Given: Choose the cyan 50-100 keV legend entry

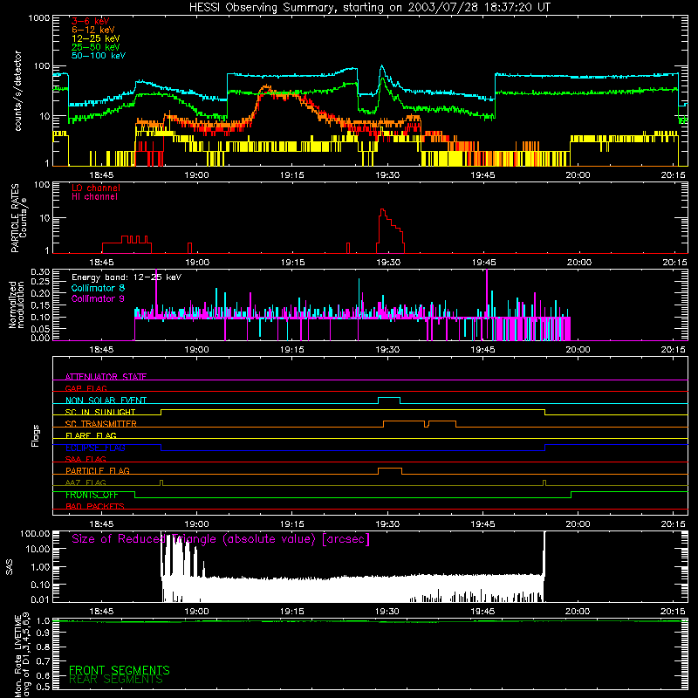Looking at the screenshot, I should tap(99, 56).
